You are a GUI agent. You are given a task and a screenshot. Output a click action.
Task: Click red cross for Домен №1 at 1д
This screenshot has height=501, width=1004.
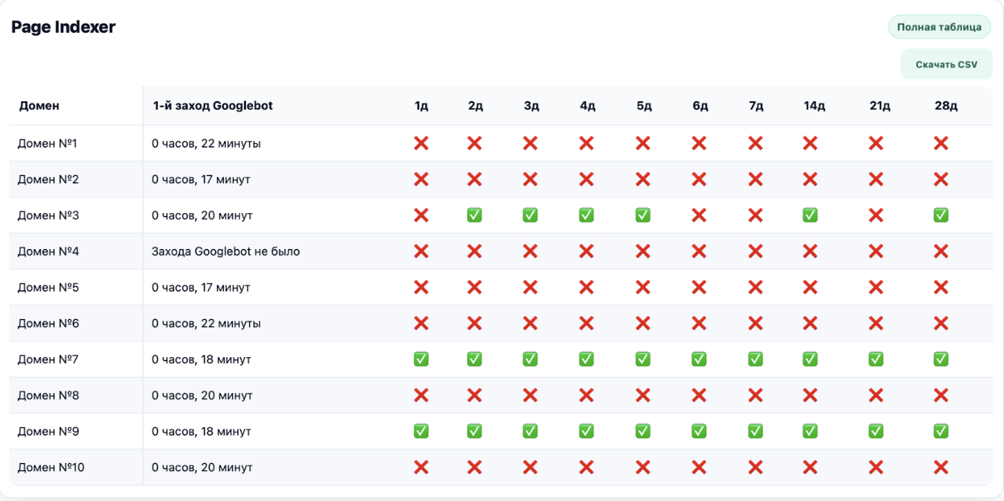421,143
